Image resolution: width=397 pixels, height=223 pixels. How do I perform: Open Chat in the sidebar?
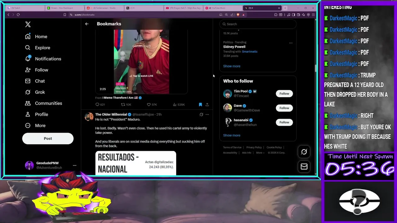pos(35,81)
